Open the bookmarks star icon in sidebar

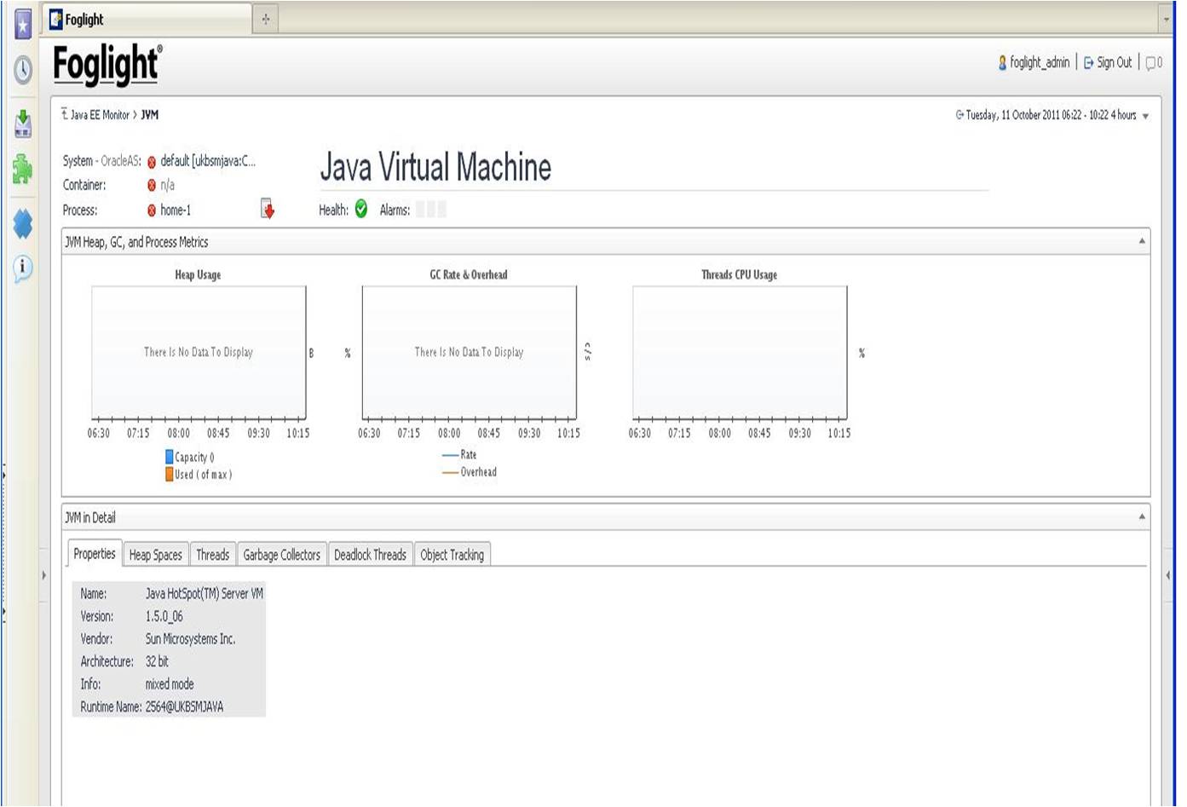[x=23, y=24]
